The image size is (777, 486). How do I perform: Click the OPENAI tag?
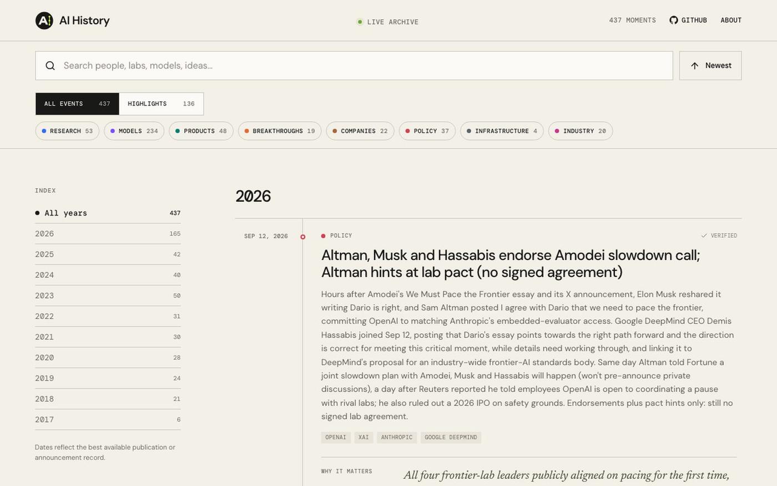[335, 438]
